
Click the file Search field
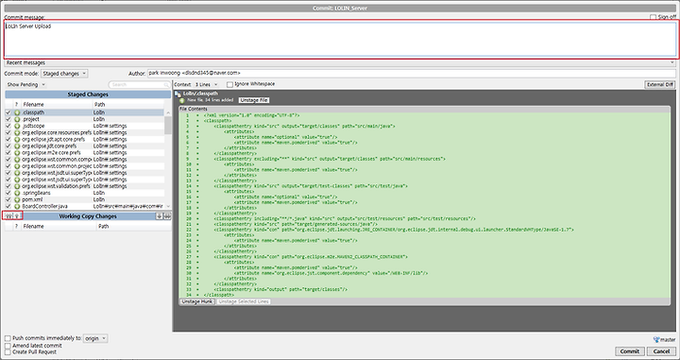click(139, 85)
